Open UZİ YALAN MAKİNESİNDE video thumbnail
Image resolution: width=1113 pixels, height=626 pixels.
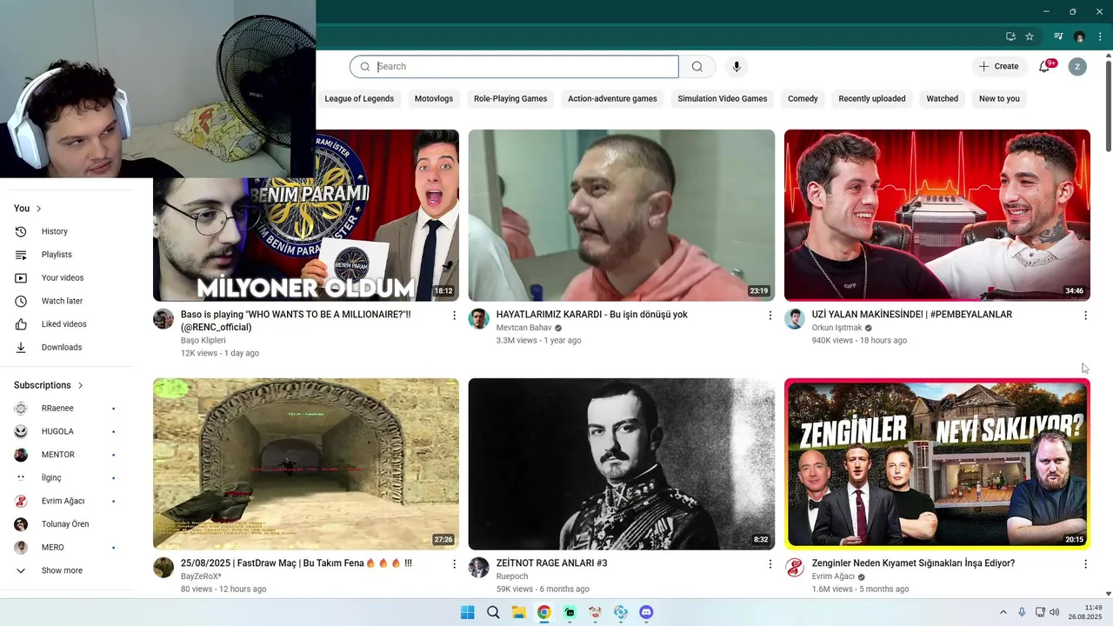tap(937, 216)
